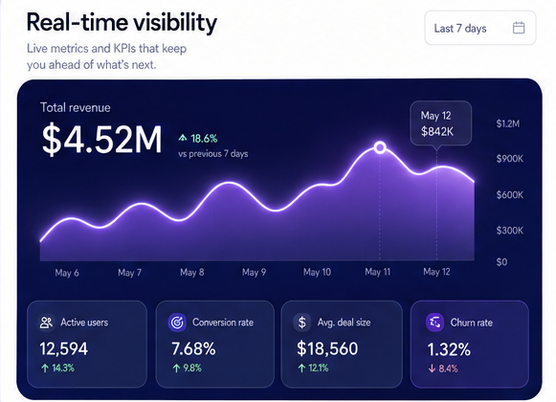
Task: Click the green up arrow beside 18.6%
Action: coord(183,138)
